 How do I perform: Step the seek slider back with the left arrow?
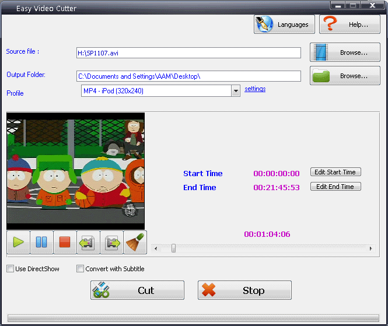click(156, 248)
